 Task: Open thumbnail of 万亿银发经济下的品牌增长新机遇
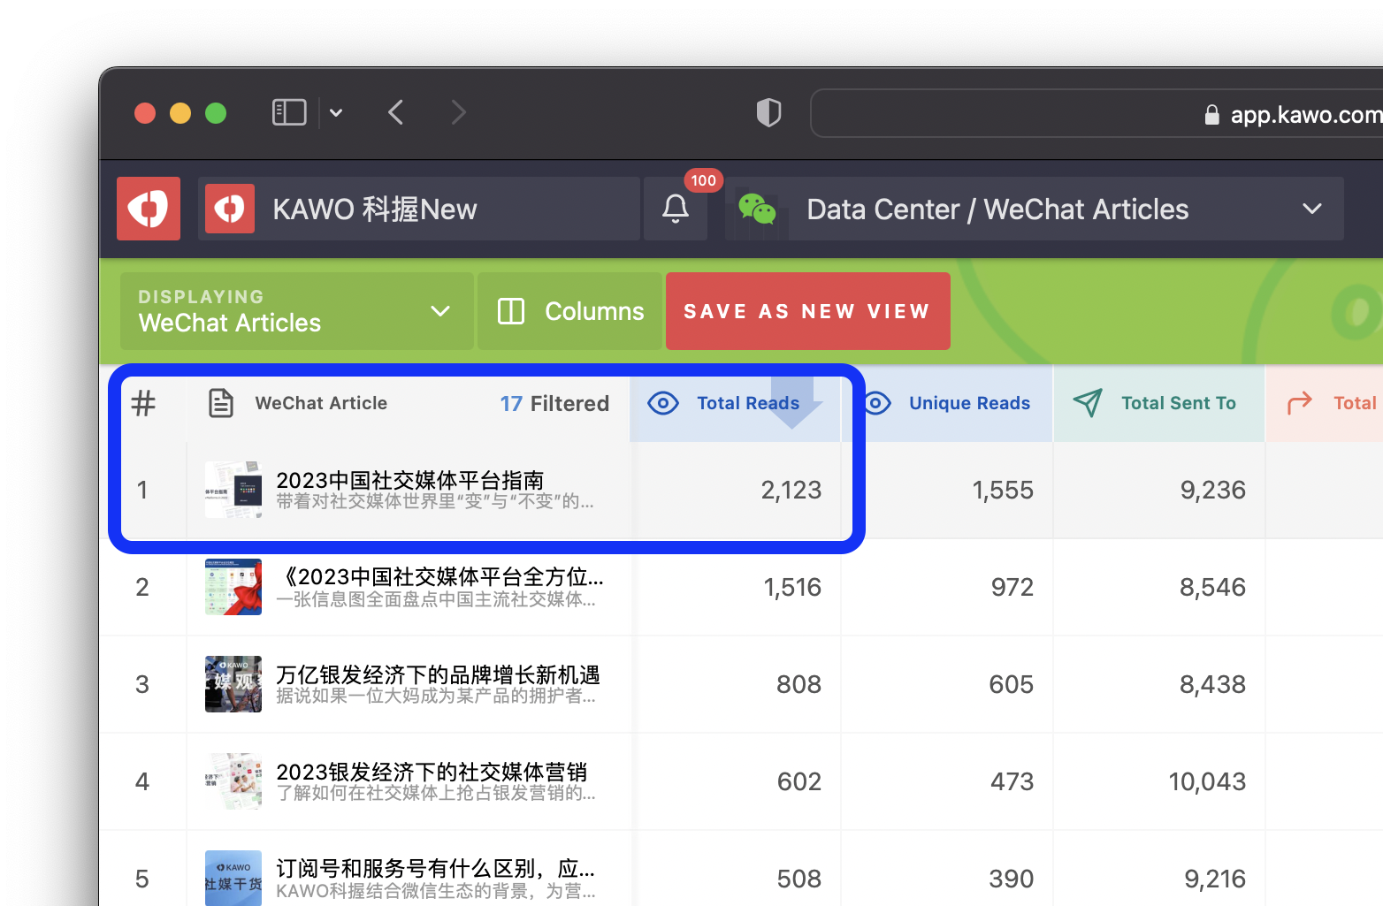tap(233, 684)
